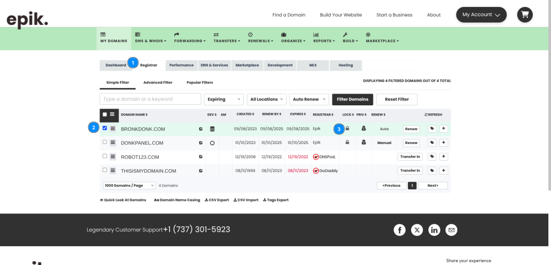Switch to the DNS & Services tab
The image size is (551, 265).
[x=214, y=65]
